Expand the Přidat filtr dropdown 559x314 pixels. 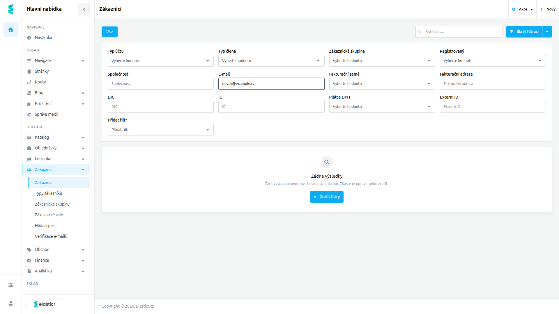(161, 130)
